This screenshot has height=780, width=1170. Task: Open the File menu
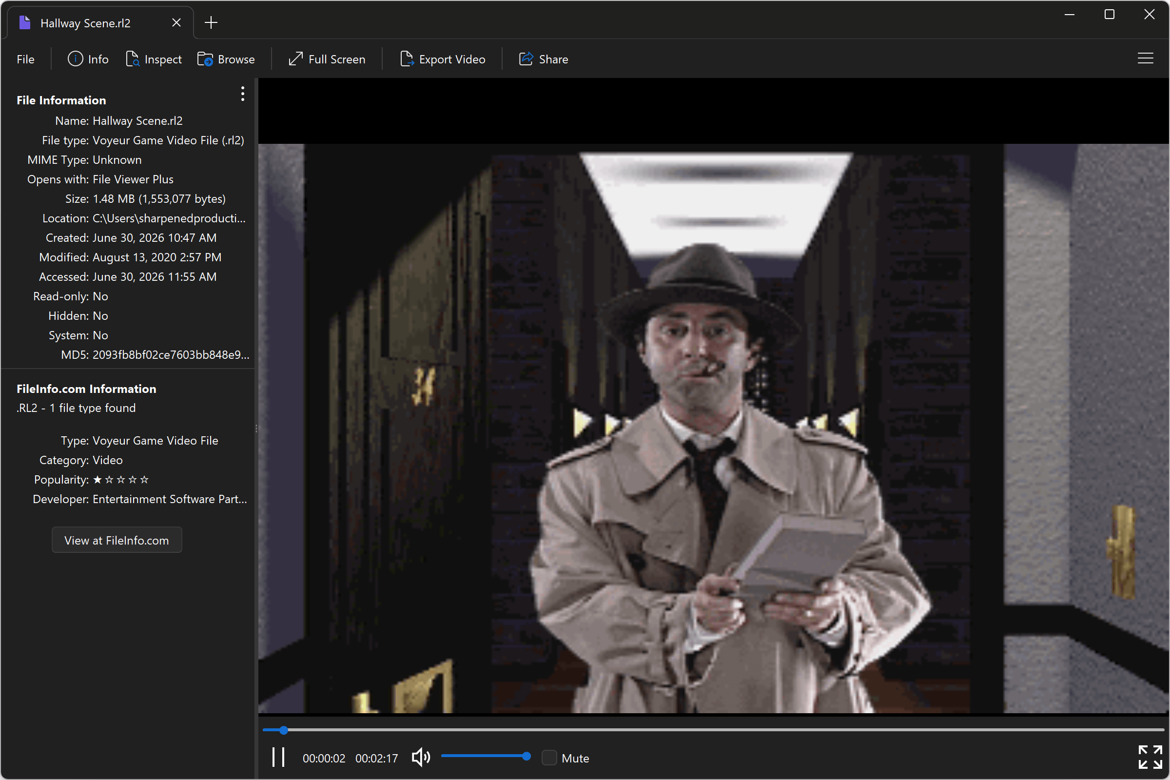25,59
